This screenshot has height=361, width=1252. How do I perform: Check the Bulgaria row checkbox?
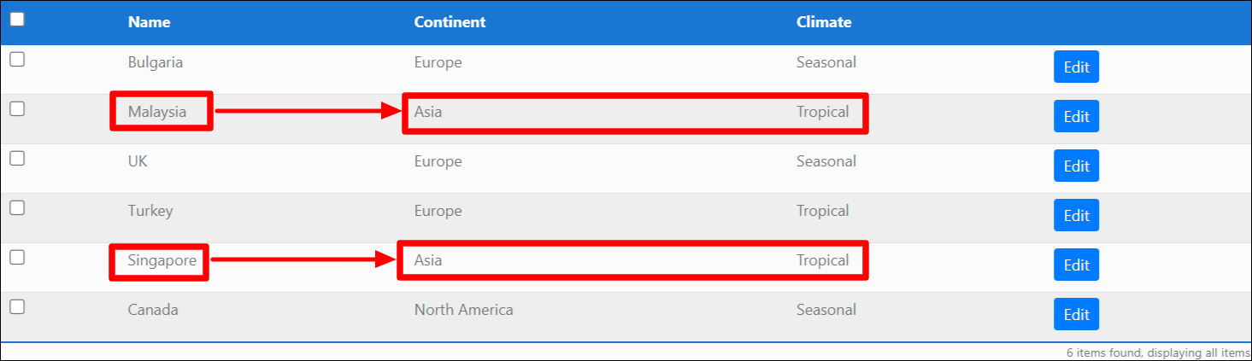(17, 60)
